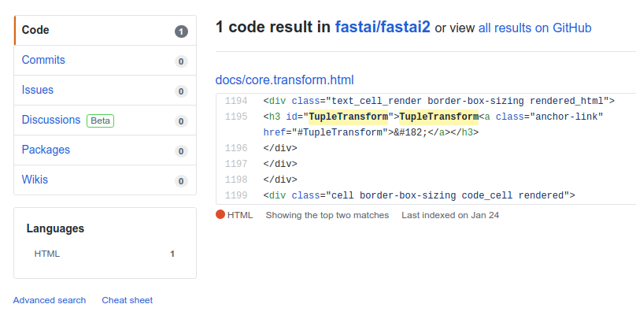This screenshot has height=319, width=636.
Task: Go to line 1196 of result
Action: pos(236,148)
